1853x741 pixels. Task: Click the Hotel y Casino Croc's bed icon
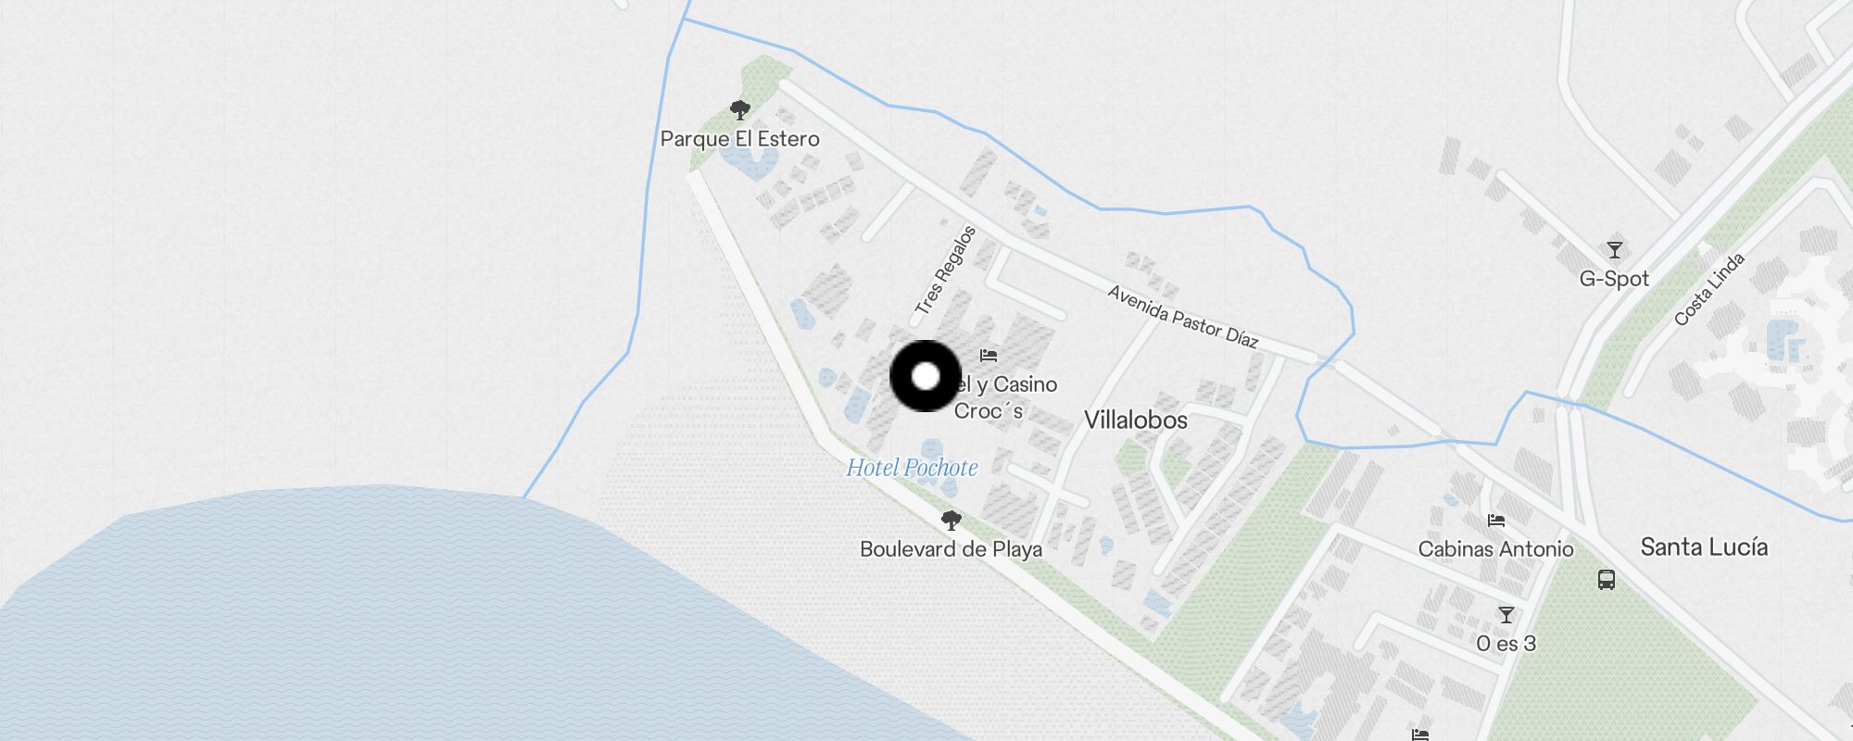pos(989,356)
